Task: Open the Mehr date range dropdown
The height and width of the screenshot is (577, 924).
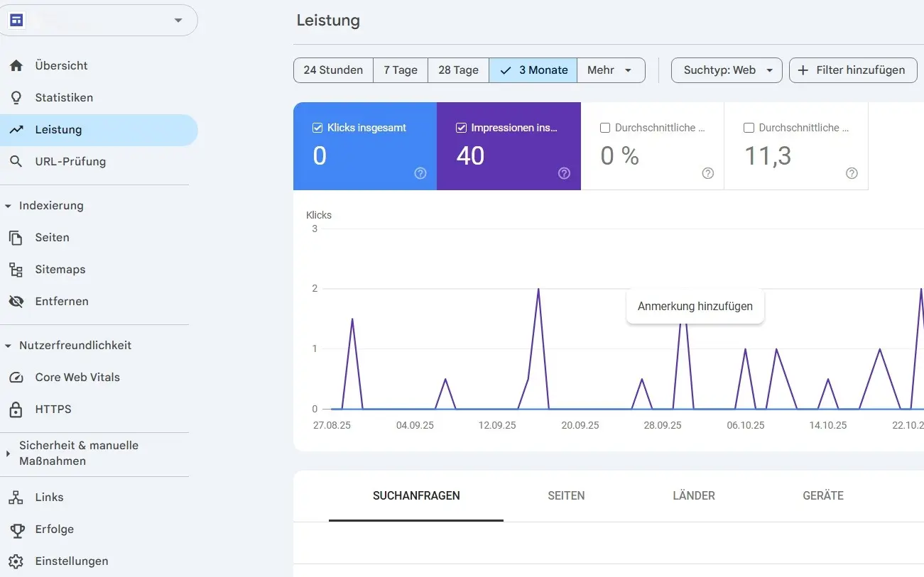Action: click(x=610, y=70)
